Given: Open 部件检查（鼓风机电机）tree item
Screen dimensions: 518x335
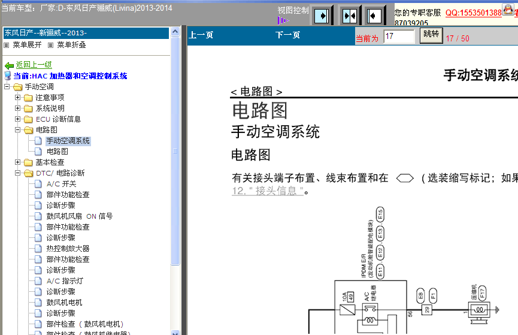Looking at the screenshot, I should pos(85,324).
